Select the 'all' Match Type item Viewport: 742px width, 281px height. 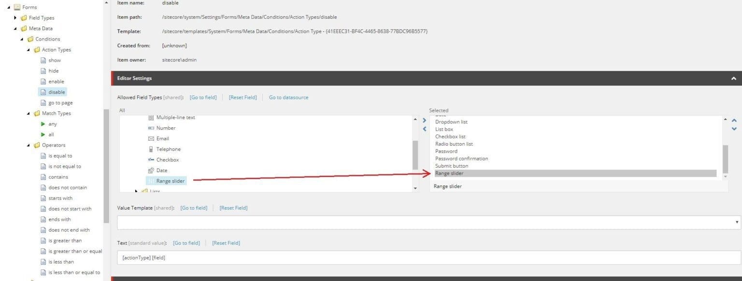pyautogui.click(x=50, y=134)
